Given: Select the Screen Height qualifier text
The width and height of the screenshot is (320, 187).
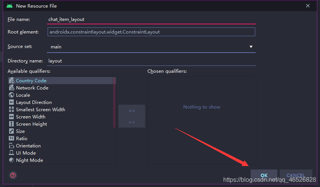Looking at the screenshot, I should (x=31, y=124).
